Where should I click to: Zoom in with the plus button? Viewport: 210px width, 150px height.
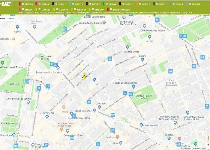pyautogui.click(x=208, y=145)
